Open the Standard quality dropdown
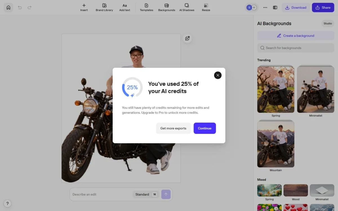Viewport: 338px width, 211px height. coord(146,194)
